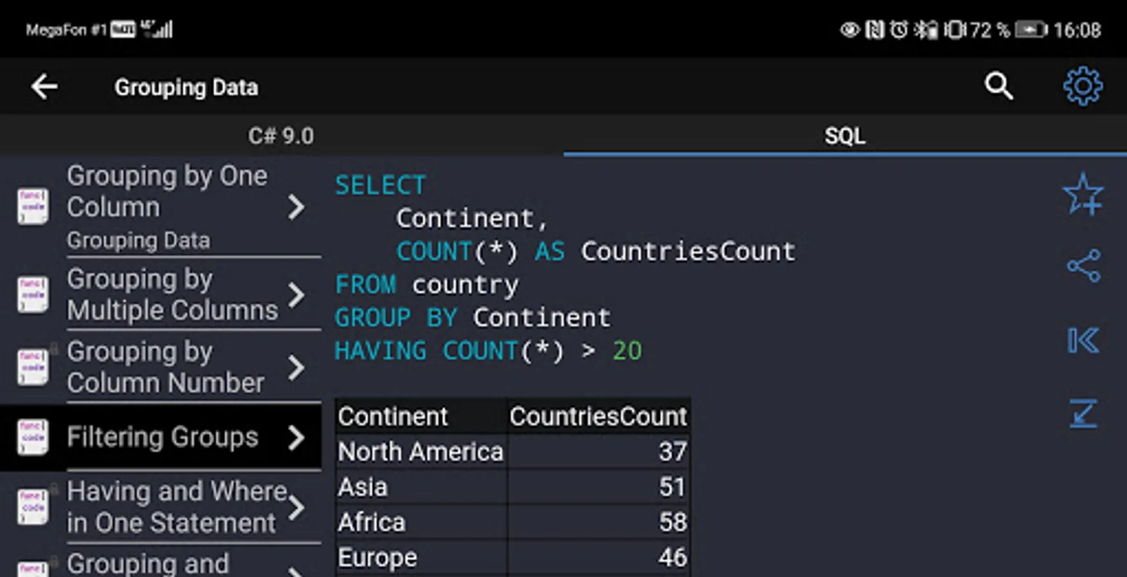
Task: Tap the North America table cell
Action: [420, 452]
